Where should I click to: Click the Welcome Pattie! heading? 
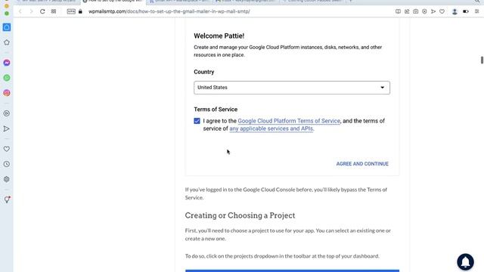click(x=219, y=36)
